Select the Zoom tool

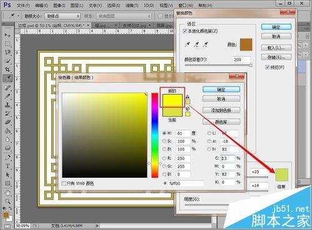tap(7, 201)
